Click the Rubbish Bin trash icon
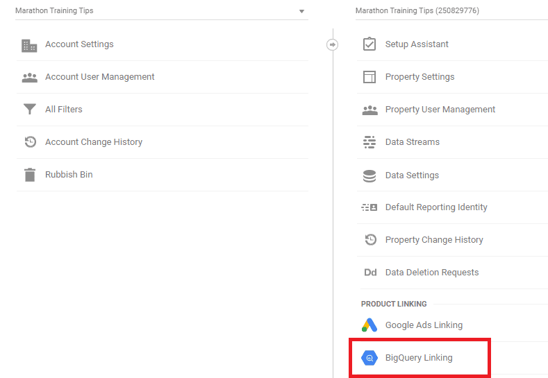Screen dimensions: 548x378 (x=30, y=175)
